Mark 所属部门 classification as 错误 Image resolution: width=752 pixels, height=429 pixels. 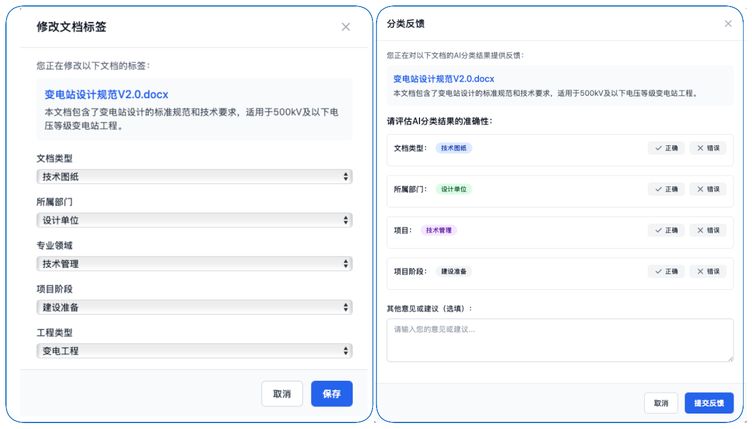click(708, 189)
